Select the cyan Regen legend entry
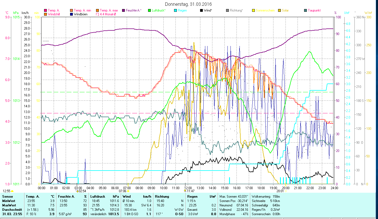 180,10
